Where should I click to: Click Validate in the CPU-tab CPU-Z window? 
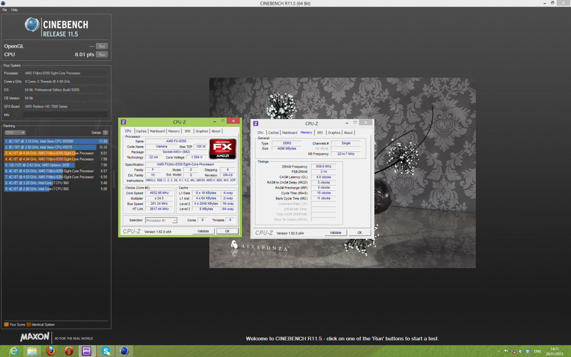click(203, 231)
